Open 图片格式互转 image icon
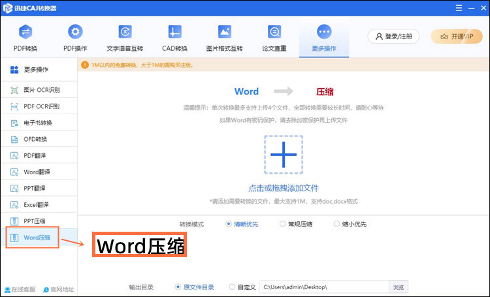The height and width of the screenshot is (297, 490). click(x=224, y=32)
